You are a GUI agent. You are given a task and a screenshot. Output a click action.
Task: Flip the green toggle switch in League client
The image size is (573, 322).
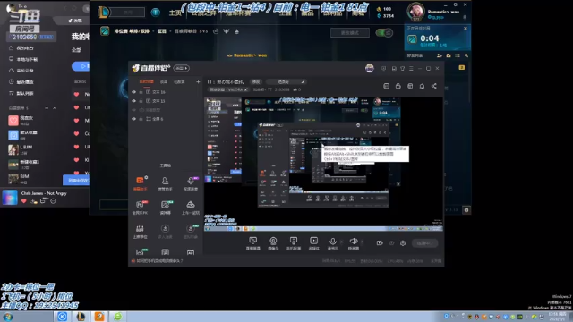coord(384,33)
